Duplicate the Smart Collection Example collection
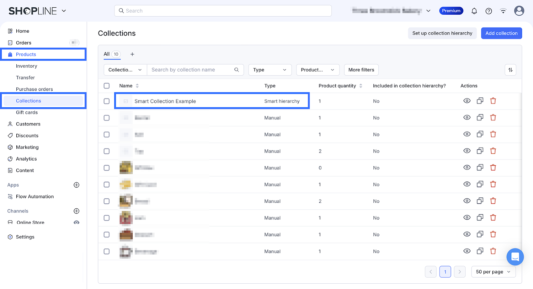Viewport: 533px width, 289px height. point(480,101)
